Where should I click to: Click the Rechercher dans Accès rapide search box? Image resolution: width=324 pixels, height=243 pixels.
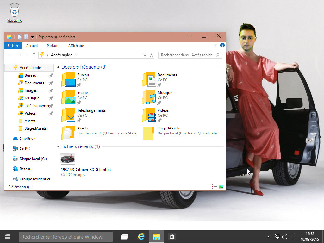coord(187,55)
